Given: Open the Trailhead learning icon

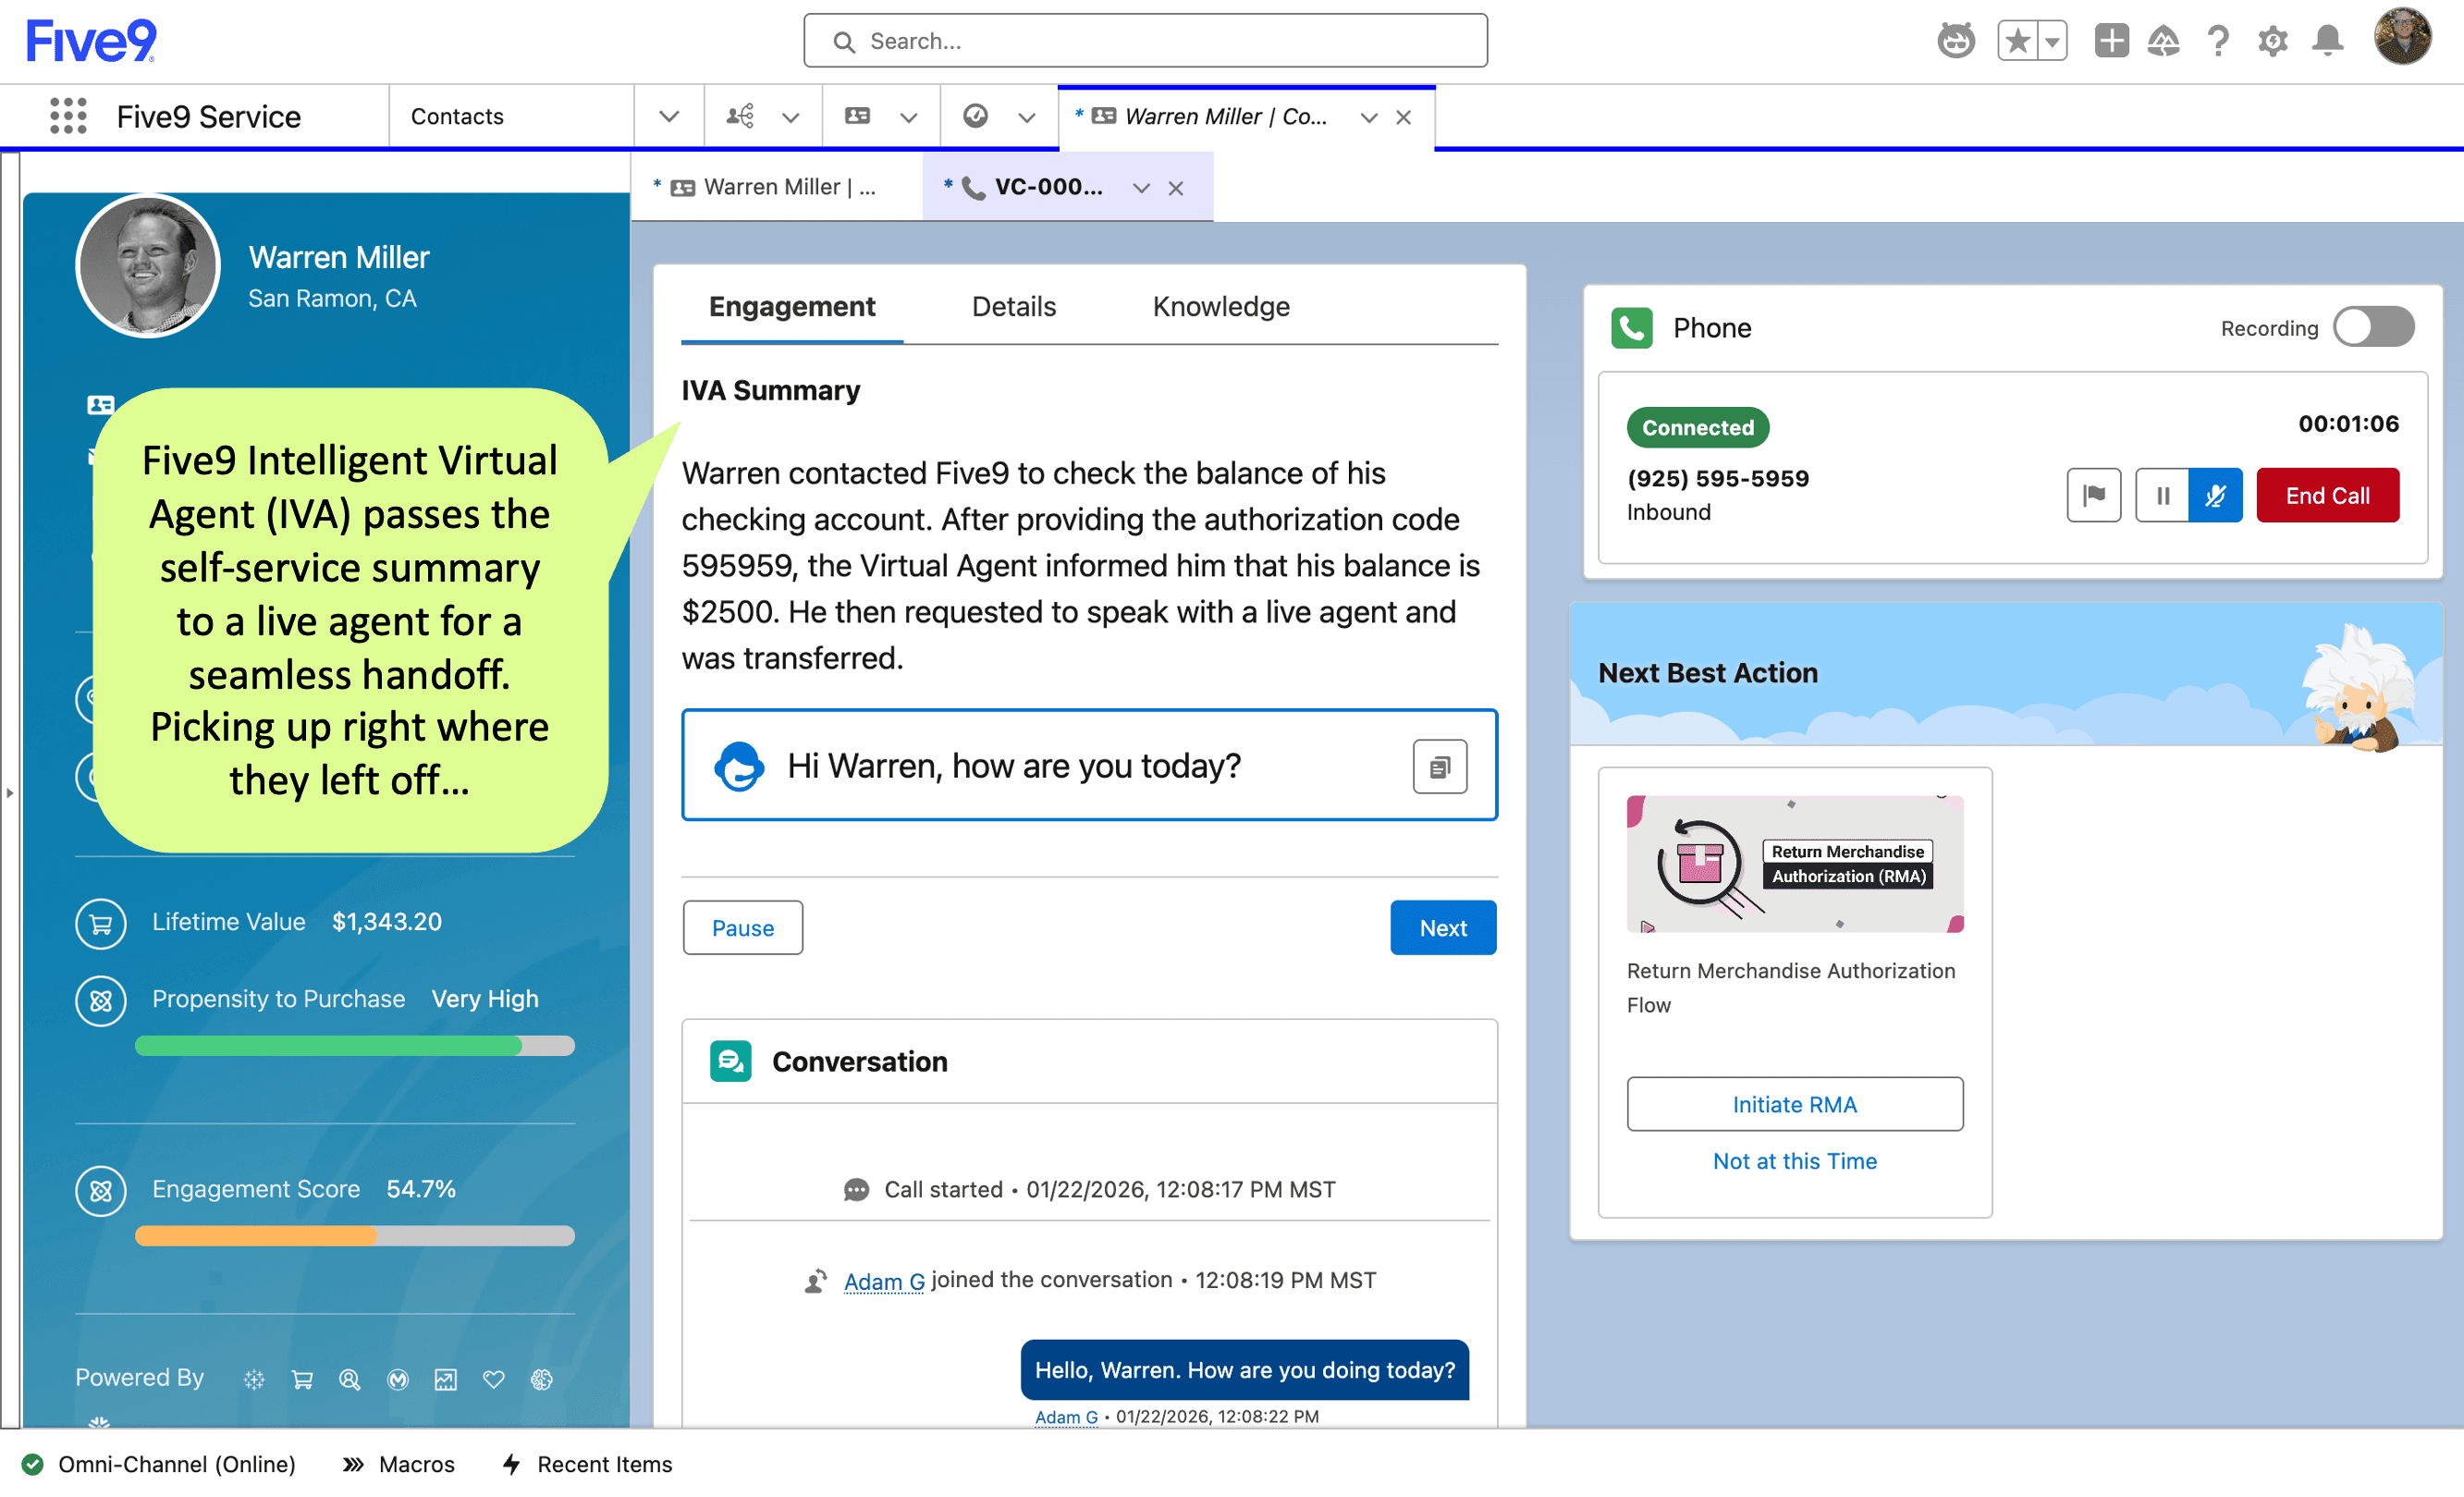Looking at the screenshot, I should [x=2163, y=41].
